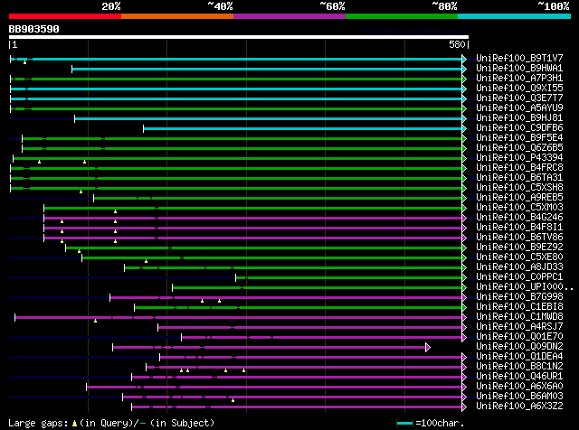Select the UniRef100_Q01E70 label
Screen dimensions: 579x430
(519, 337)
